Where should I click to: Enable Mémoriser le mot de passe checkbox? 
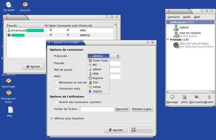click(56, 82)
